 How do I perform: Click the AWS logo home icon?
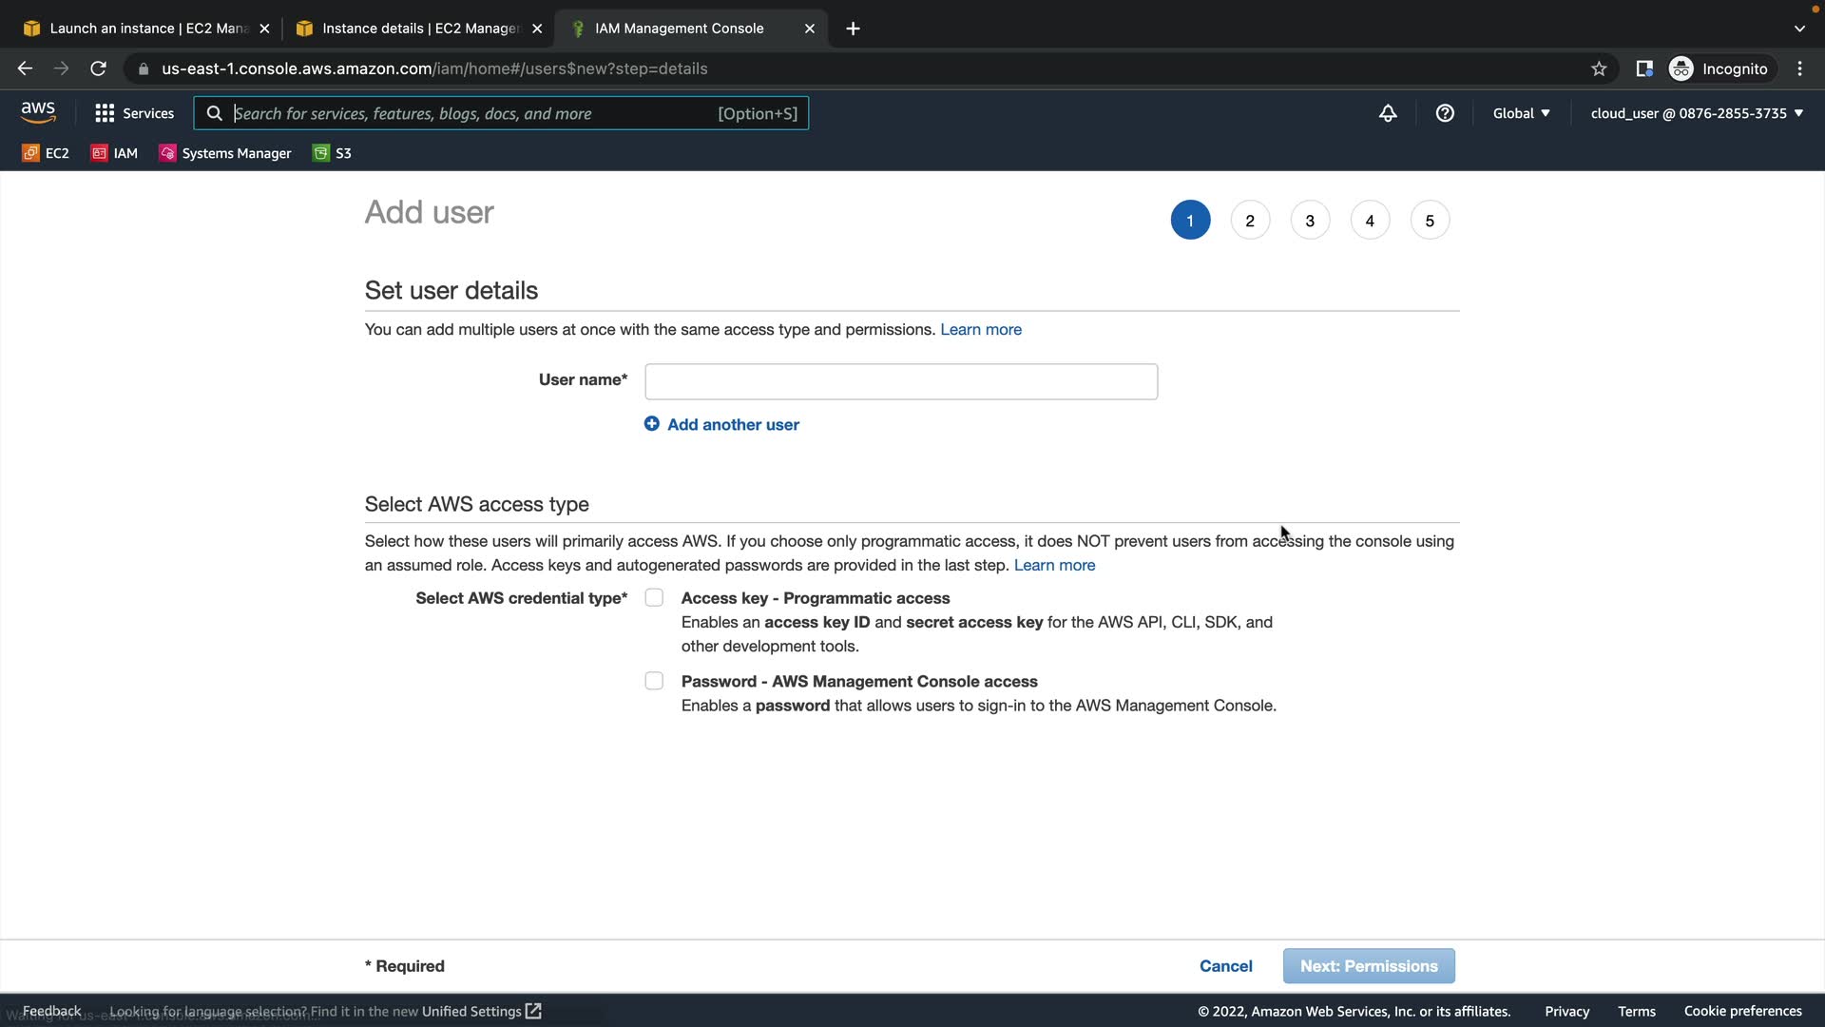38,112
